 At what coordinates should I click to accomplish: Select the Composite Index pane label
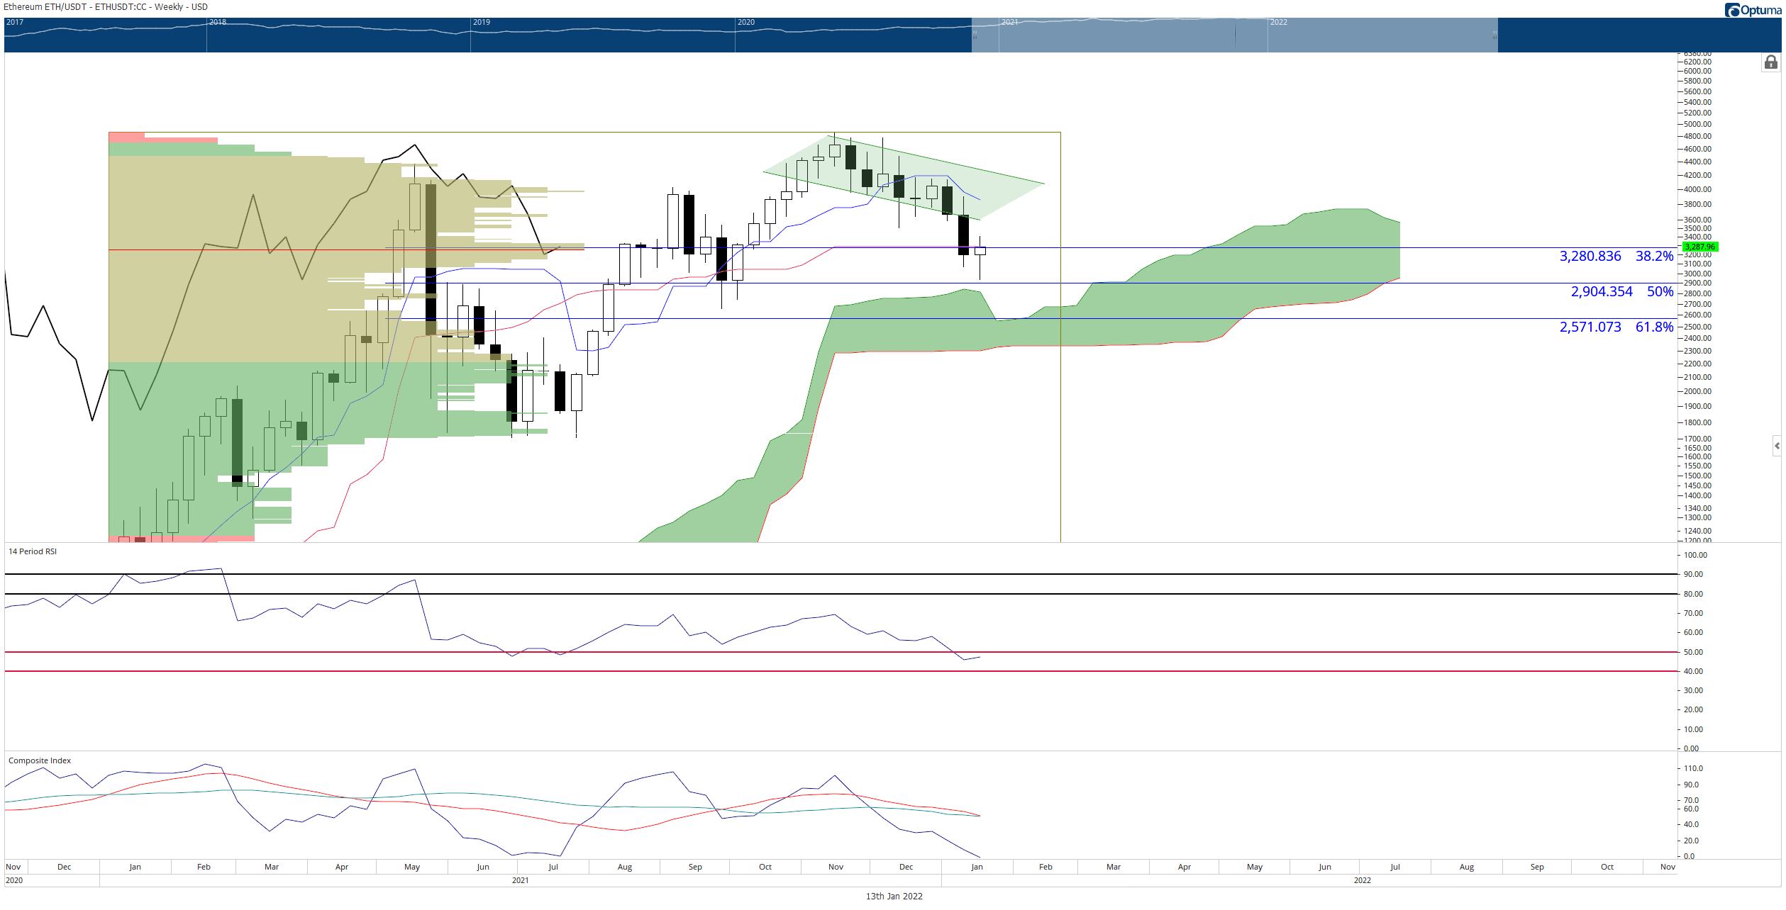click(x=40, y=760)
